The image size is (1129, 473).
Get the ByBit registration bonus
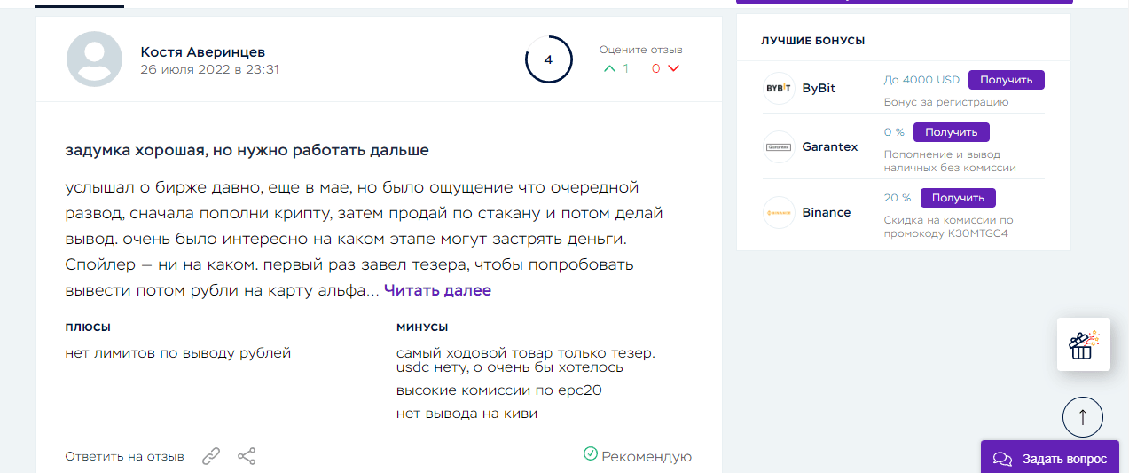coord(1006,80)
